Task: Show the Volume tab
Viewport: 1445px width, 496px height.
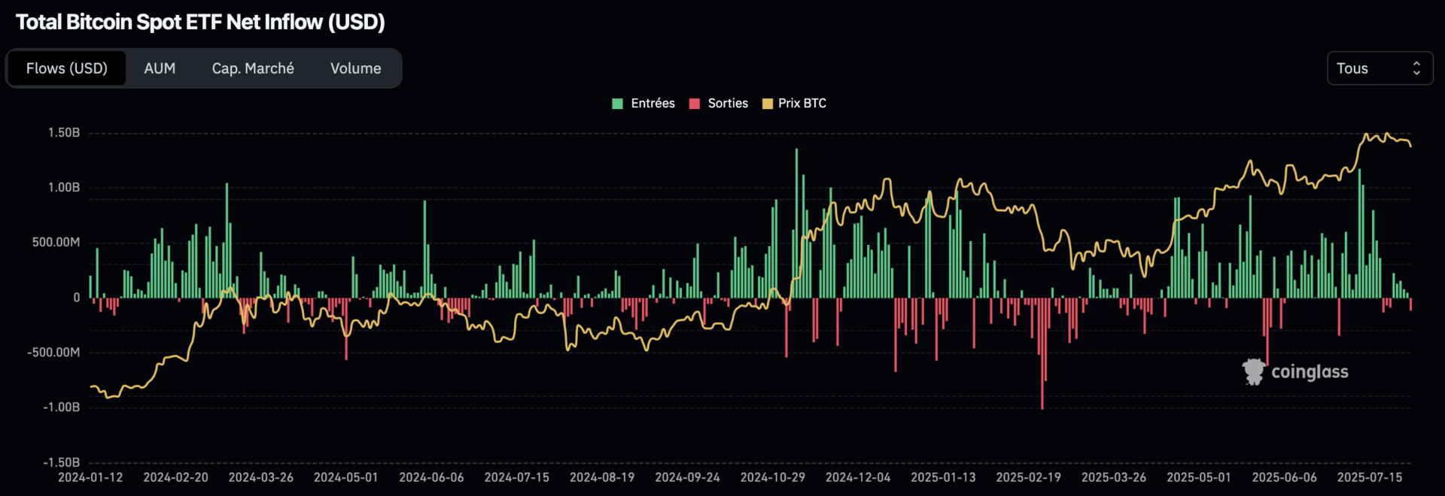Action: pyautogui.click(x=355, y=68)
